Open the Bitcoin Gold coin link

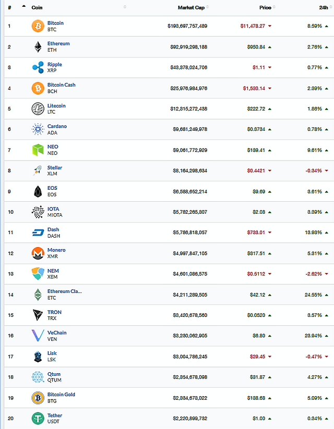pyautogui.click(x=61, y=395)
